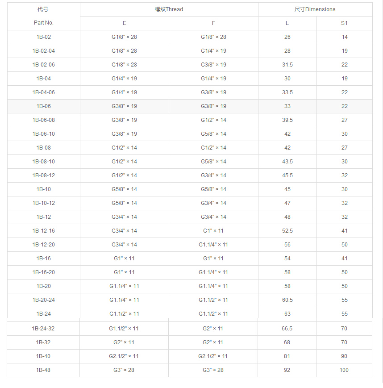Select the E thread cell of 1B-40
Image resolution: width=383 pixels, height=388 pixels.
point(124,356)
